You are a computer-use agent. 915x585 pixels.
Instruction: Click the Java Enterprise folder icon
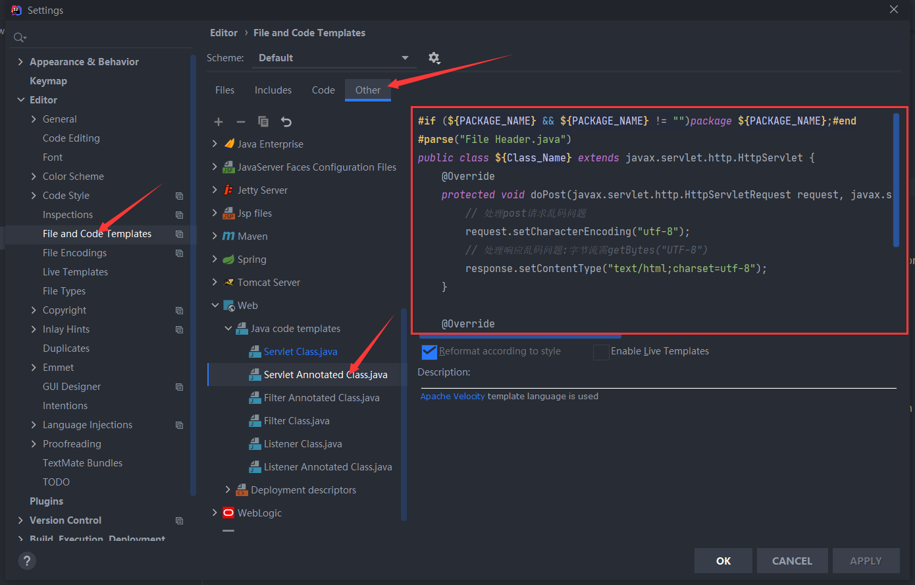click(229, 144)
